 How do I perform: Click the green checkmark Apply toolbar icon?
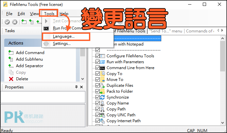coord(7,22)
